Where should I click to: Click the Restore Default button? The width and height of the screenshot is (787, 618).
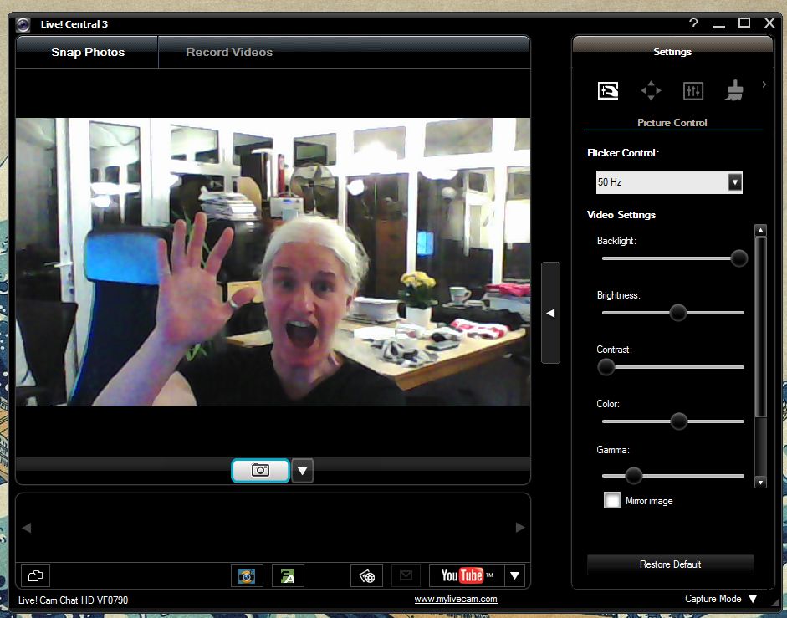(670, 564)
